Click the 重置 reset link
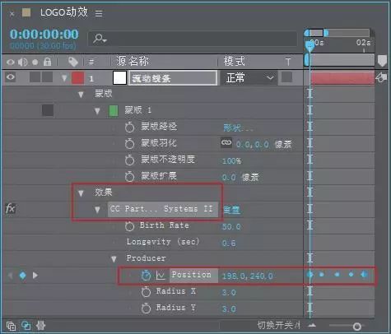The image size is (391, 334). pos(231,210)
